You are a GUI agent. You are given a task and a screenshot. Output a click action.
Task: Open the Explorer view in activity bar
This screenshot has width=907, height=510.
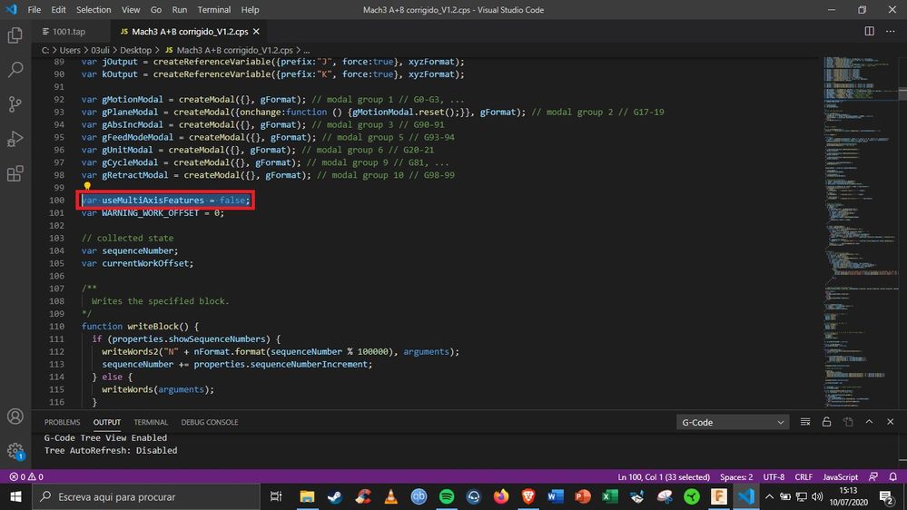pos(15,35)
